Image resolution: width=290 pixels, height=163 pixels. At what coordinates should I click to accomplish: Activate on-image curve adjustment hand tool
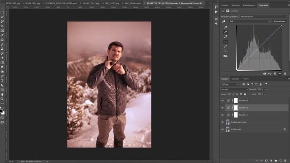[223, 21]
